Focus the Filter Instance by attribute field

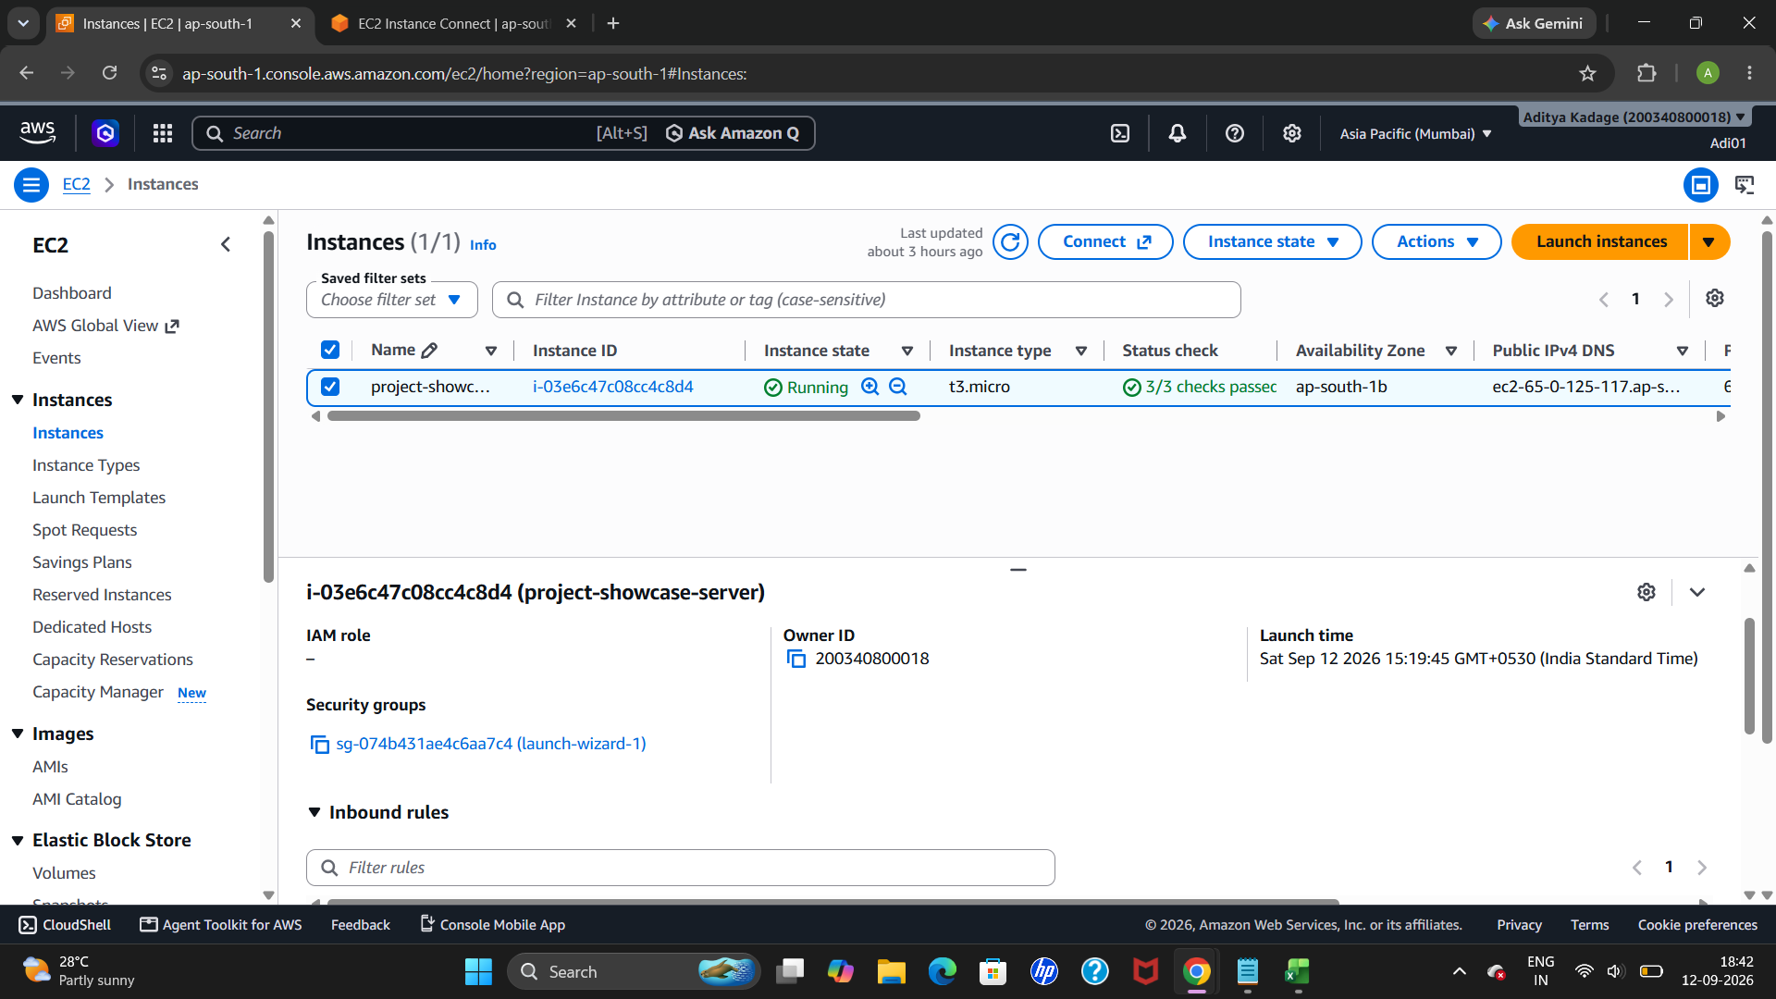pos(866,300)
